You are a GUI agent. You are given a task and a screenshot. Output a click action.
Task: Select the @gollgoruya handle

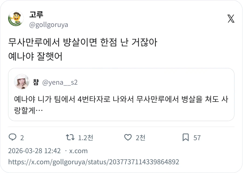click(x=47, y=25)
